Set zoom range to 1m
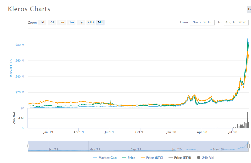This screenshot has height=163, width=251. point(62,23)
